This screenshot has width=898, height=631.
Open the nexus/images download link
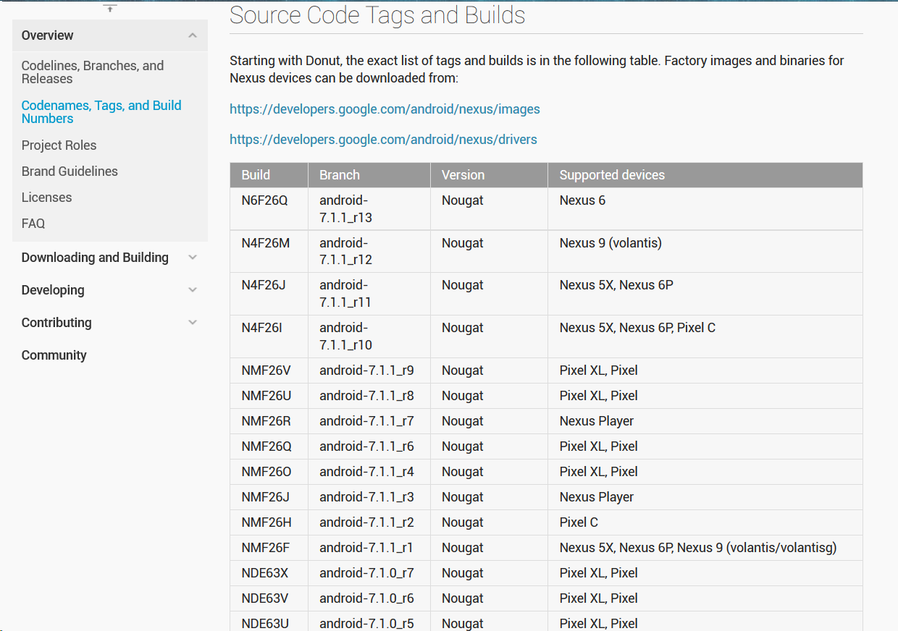point(385,109)
